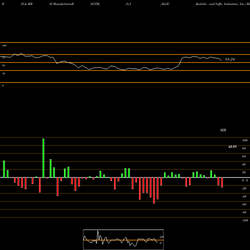This screenshot has width=250, height=250.
Task: Click the 'KLIC' ticker symbol
Action: tap(166, 4)
